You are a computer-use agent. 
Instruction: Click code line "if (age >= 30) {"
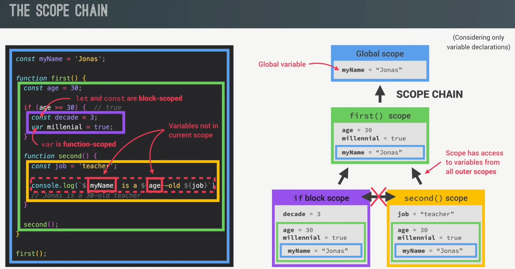click(55, 107)
